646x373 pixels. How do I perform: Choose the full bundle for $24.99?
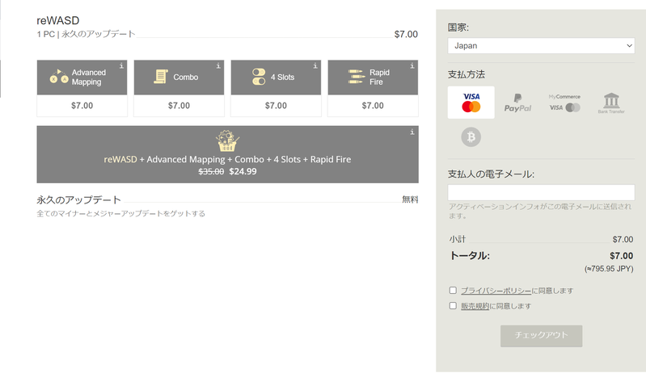click(x=227, y=154)
